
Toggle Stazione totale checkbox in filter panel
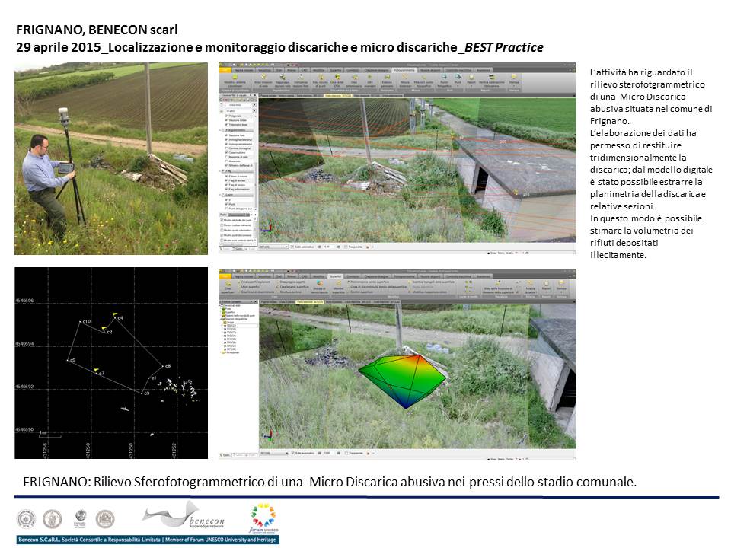pyautogui.click(x=227, y=120)
